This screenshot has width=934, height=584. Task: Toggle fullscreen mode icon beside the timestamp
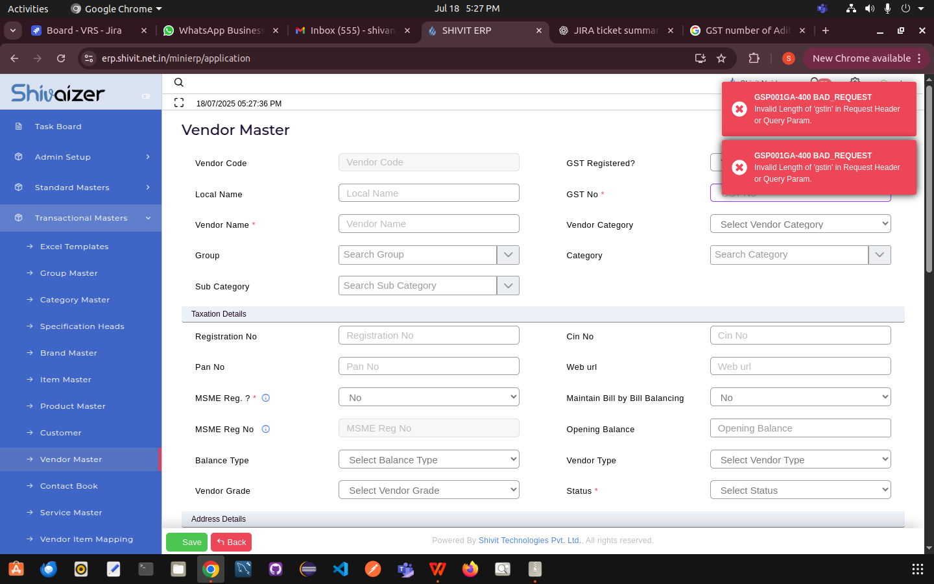coord(179,103)
